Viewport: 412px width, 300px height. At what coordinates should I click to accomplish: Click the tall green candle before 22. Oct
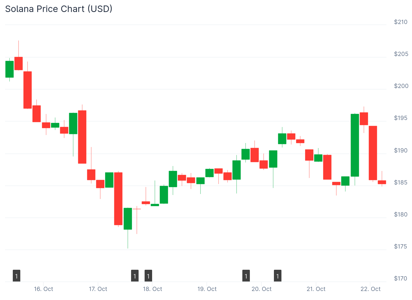pos(355,145)
